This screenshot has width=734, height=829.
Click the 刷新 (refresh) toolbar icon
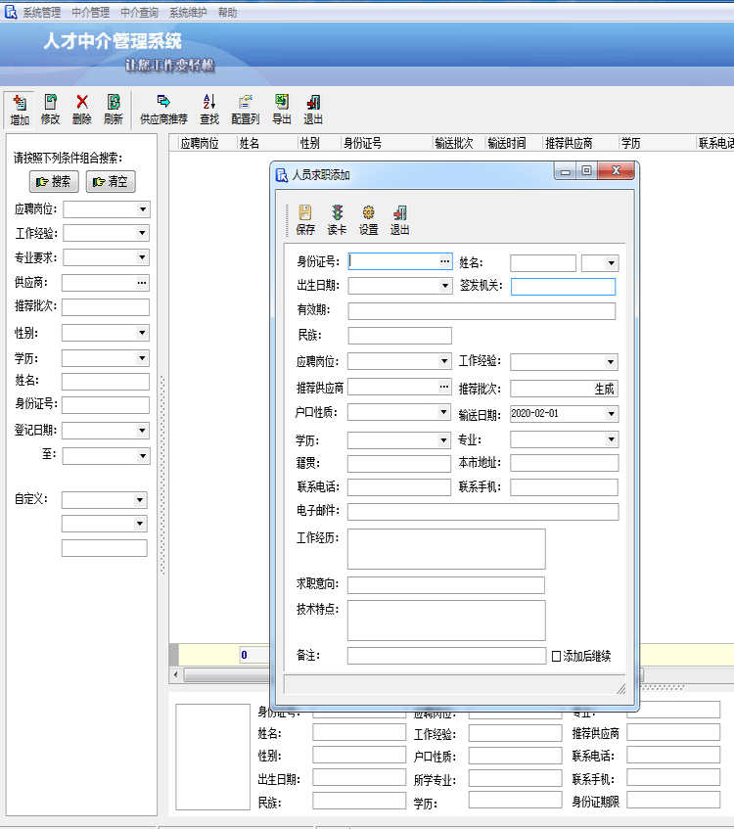[114, 110]
